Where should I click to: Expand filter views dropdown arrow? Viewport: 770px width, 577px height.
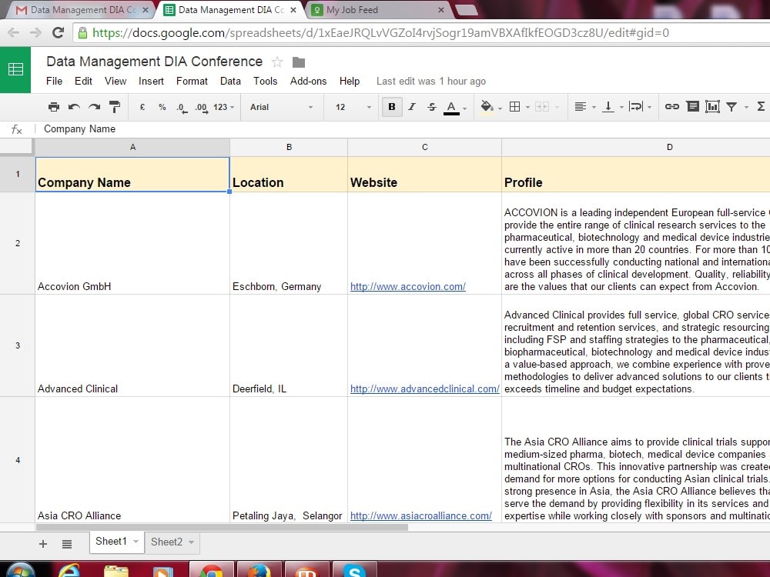point(746,108)
